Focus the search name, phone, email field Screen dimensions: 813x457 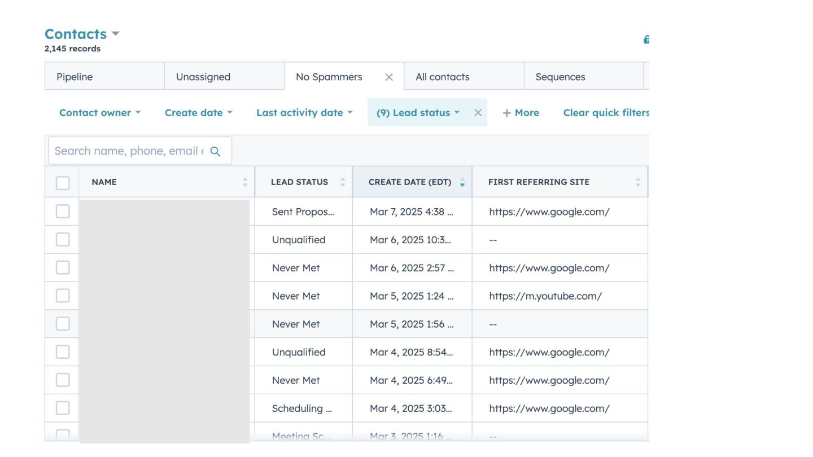tap(129, 151)
